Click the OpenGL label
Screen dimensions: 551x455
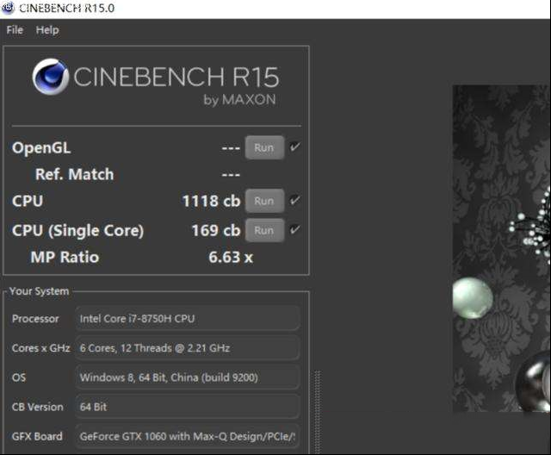point(41,148)
